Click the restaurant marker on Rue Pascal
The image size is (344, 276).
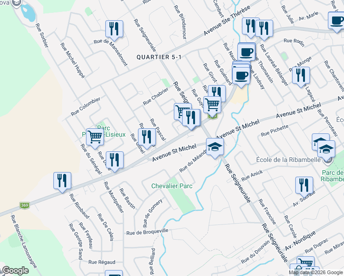pos(147,138)
